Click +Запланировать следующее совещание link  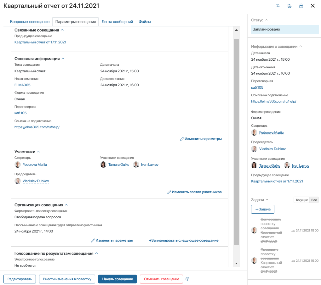184,240
